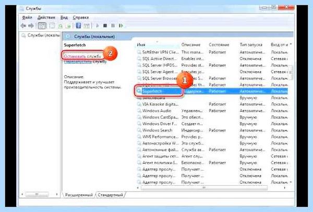Select the SQL Server (HPDS...) service row
Viewport: 313px width, 212px height.
212,65
